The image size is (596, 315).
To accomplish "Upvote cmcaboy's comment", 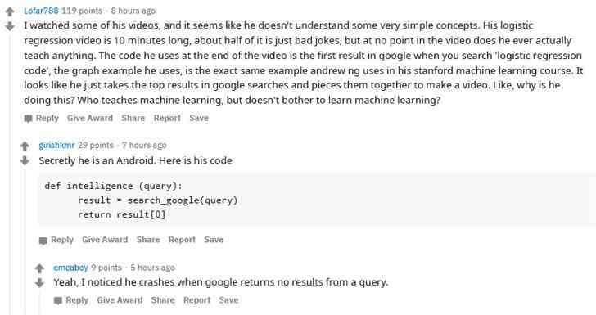I will [39, 268].
